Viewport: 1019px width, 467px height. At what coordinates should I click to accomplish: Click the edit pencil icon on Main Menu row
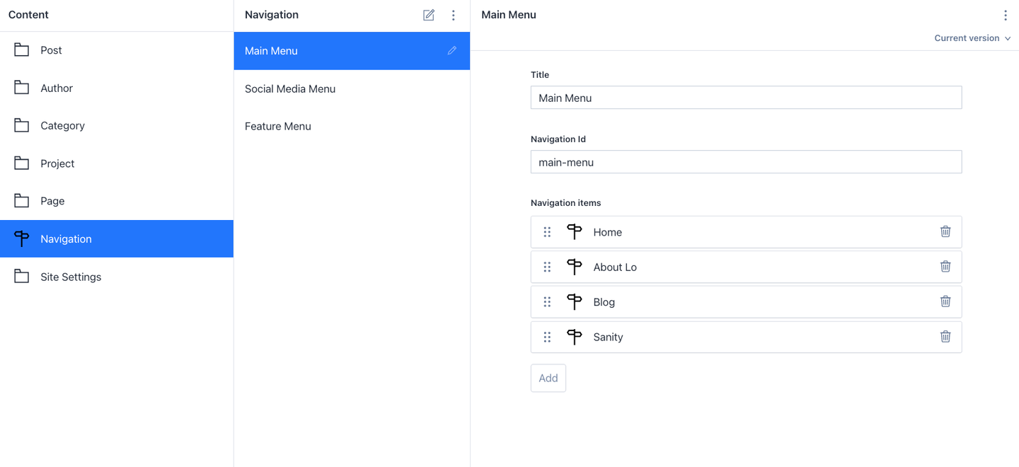point(452,50)
